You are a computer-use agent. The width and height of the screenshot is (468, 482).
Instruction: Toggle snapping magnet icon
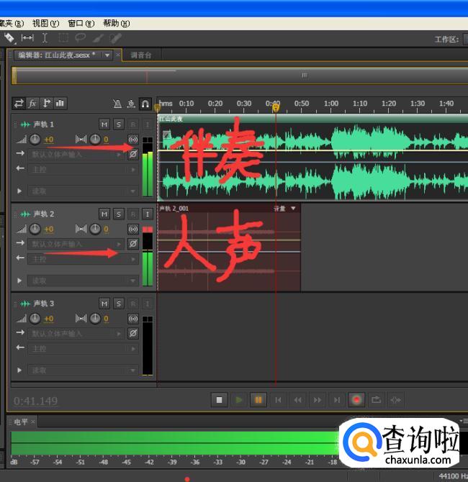tap(145, 104)
